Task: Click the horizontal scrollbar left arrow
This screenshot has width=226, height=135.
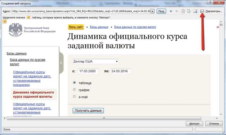Action: point(5,118)
